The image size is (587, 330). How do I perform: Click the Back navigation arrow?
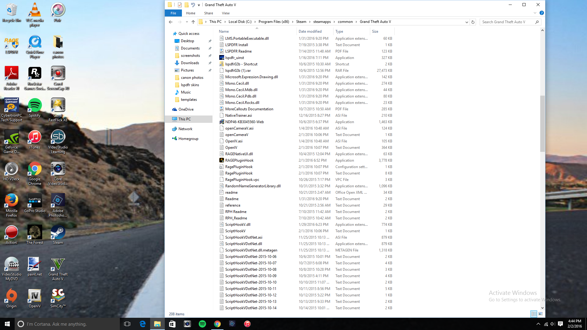coord(171,22)
